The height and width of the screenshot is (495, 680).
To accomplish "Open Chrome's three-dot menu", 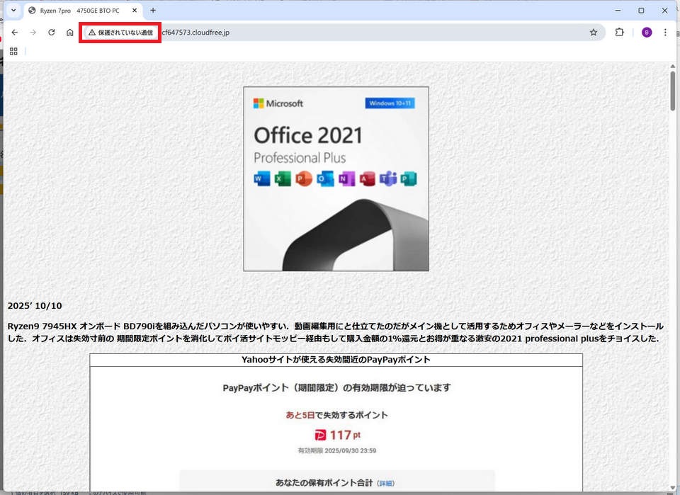I will click(665, 33).
